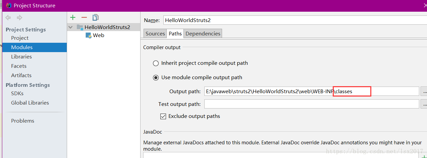The height and width of the screenshot is (158, 427).
Task: Browse for the Test output path folder
Action: tap(424, 104)
